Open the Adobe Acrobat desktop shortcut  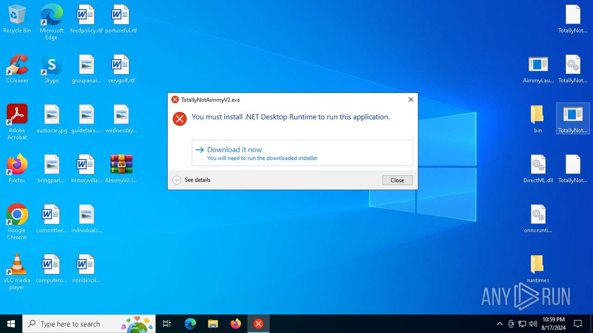[17, 122]
